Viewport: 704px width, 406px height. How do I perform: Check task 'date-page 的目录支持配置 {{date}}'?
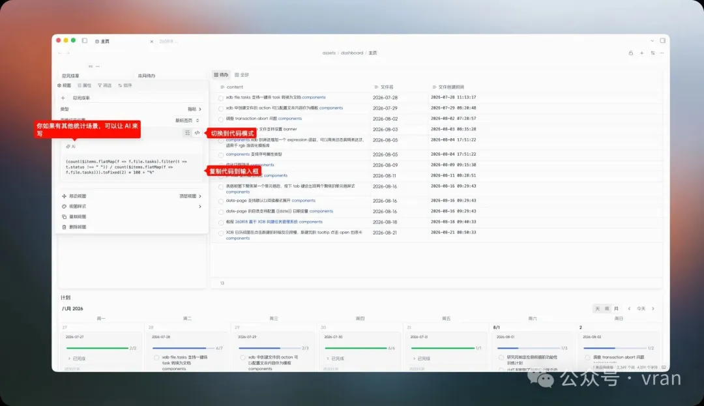click(221, 212)
